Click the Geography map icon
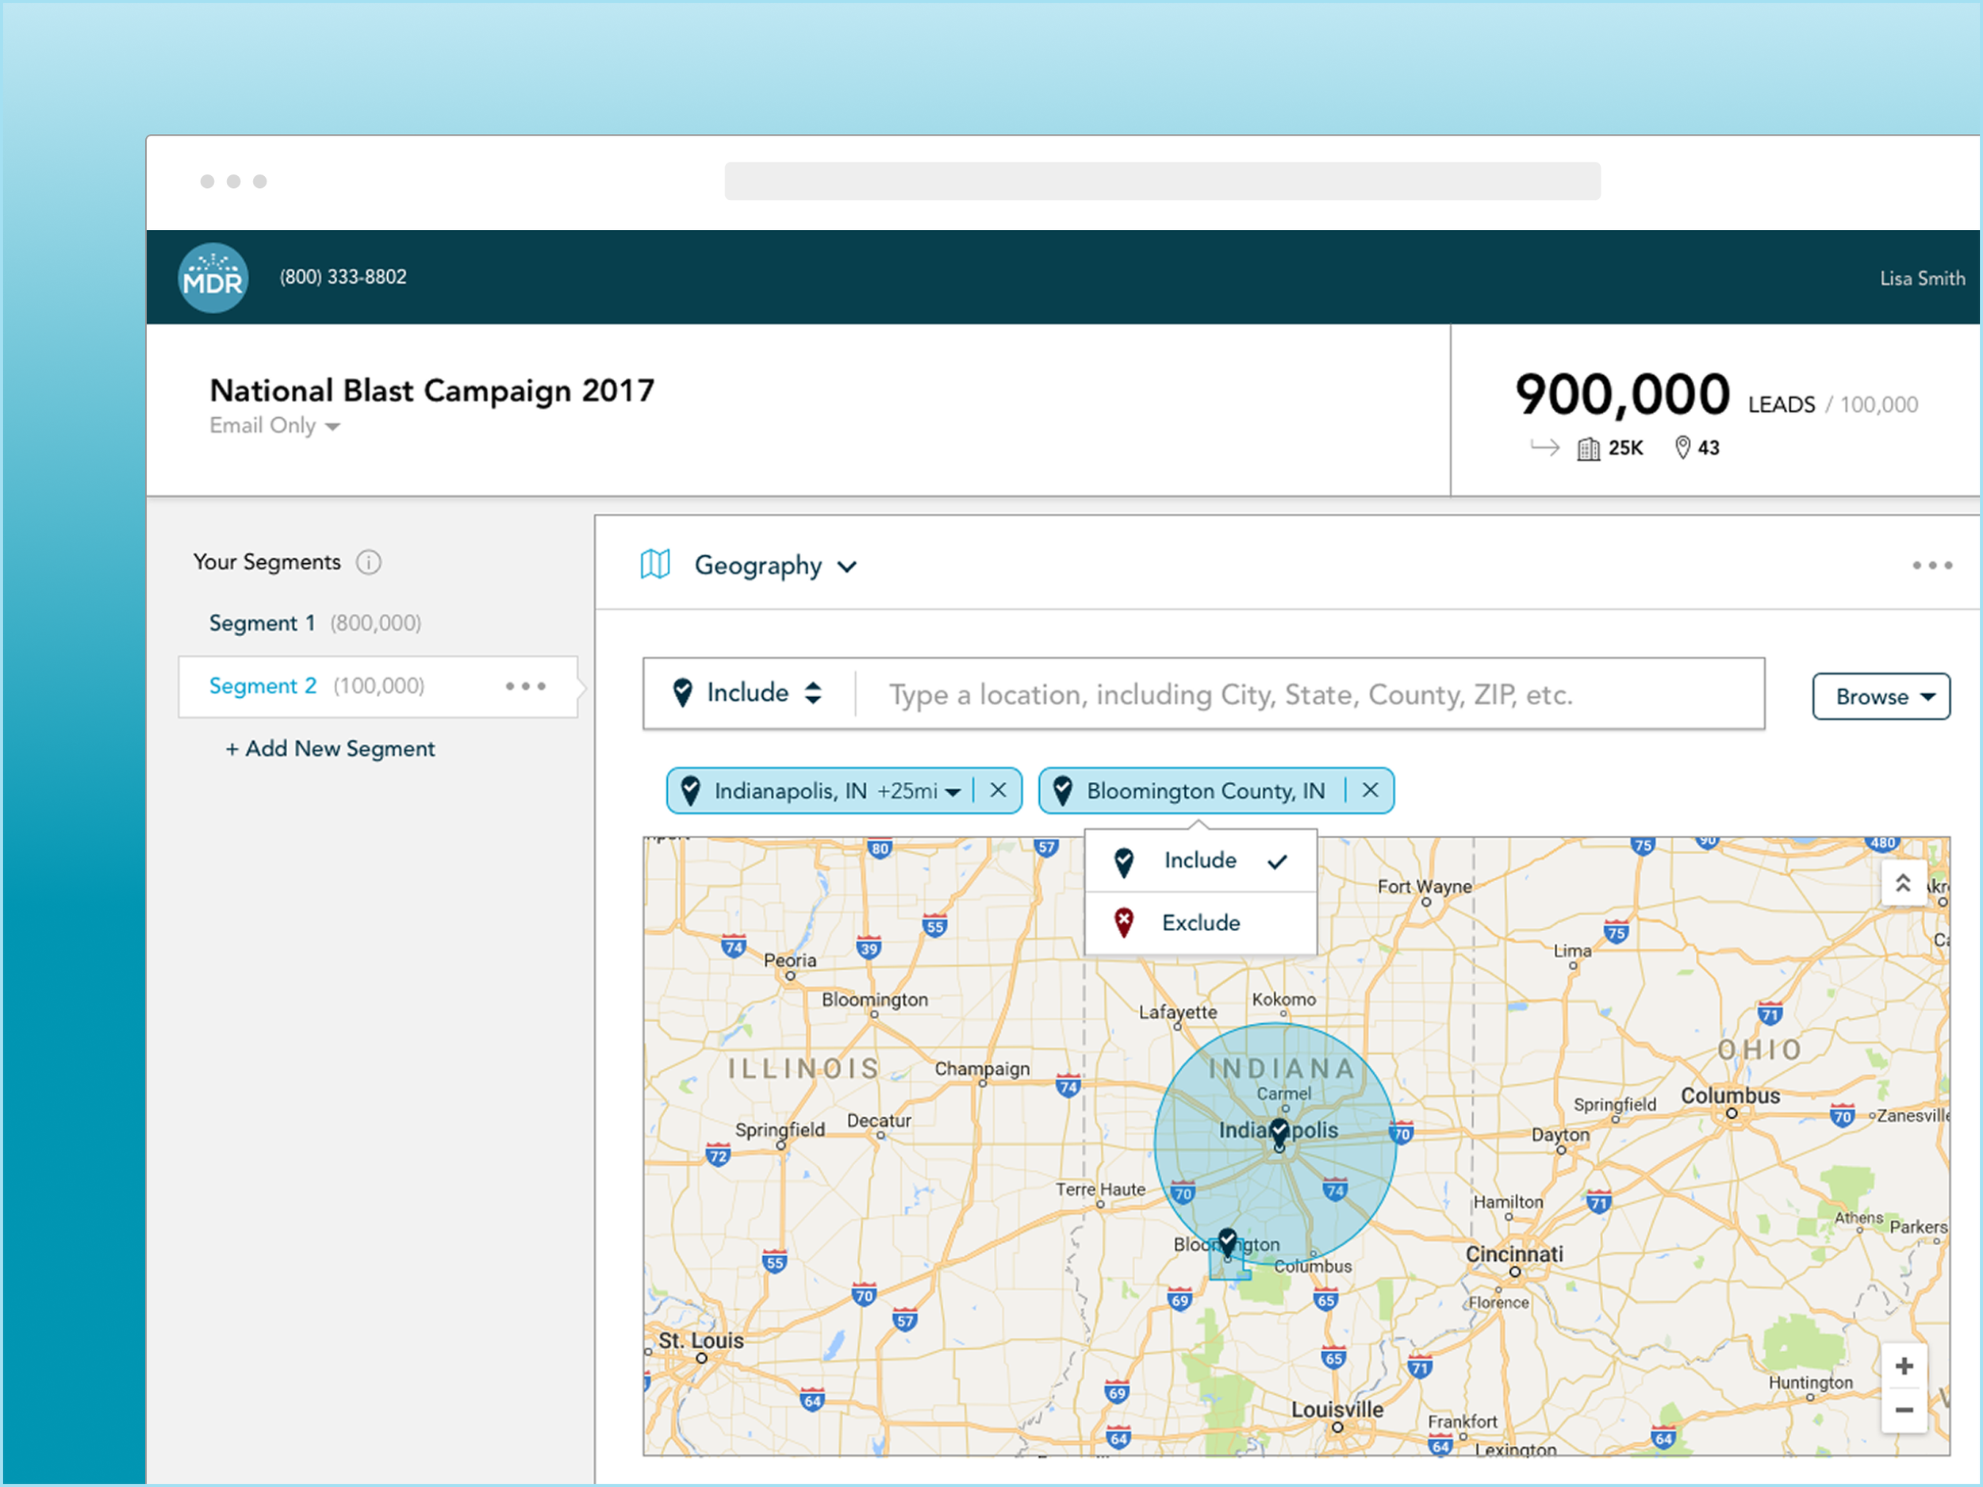 (x=655, y=565)
